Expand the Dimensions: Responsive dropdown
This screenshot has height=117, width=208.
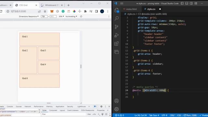click(29, 17)
